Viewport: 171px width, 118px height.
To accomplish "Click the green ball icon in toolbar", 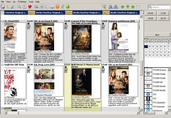I will [x=68, y=7].
